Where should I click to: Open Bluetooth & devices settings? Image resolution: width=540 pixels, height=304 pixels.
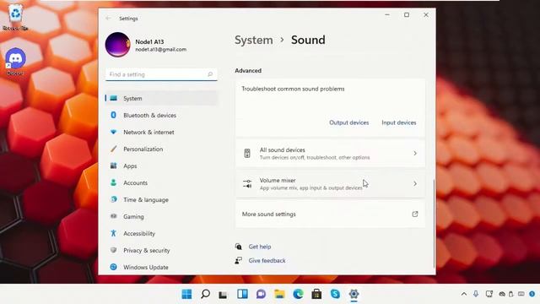(x=161, y=115)
